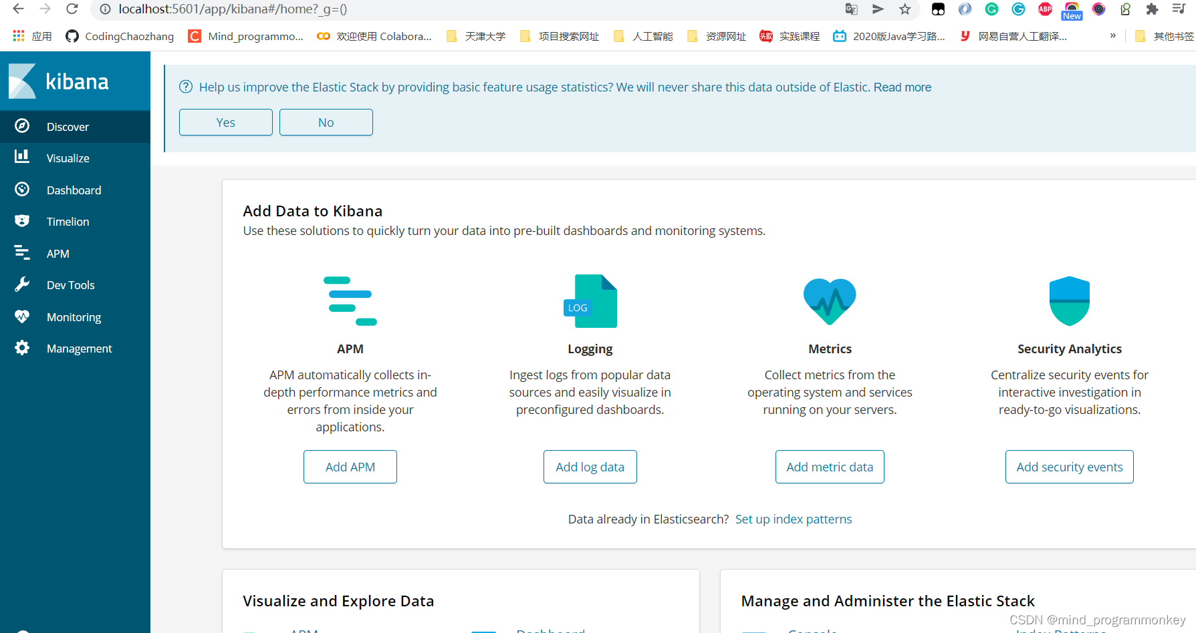Go forward with browser forward arrow
The height and width of the screenshot is (633, 1196).
[x=45, y=9]
